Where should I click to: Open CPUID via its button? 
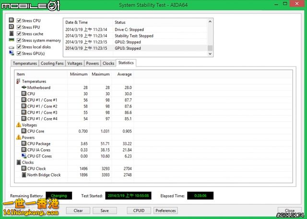pyautogui.click(x=139, y=210)
